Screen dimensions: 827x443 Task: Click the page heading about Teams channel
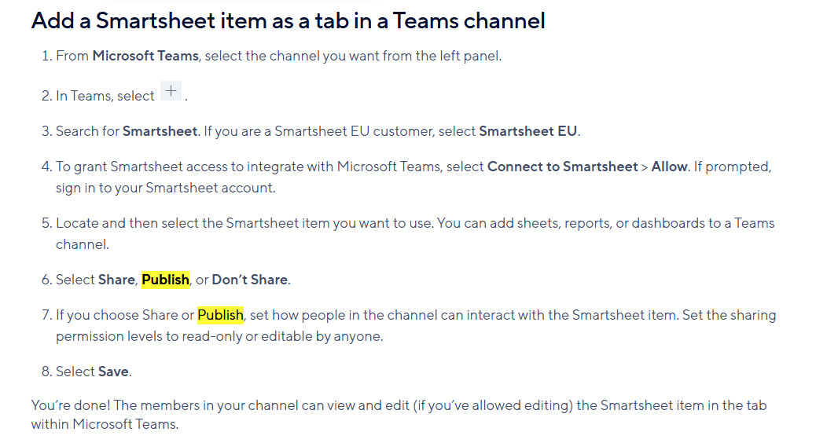click(288, 21)
